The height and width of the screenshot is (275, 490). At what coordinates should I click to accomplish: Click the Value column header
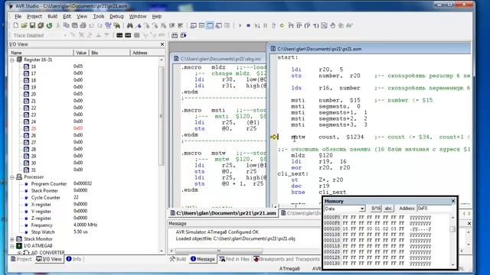tap(81, 53)
